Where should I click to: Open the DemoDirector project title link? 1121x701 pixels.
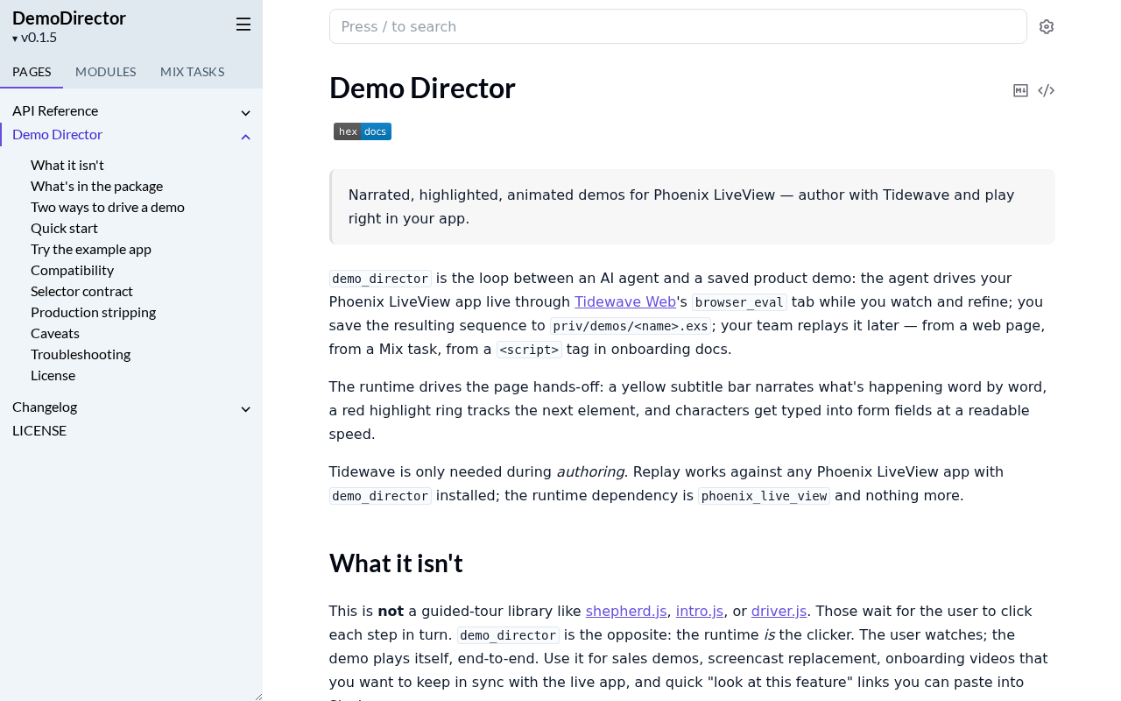[x=69, y=18]
